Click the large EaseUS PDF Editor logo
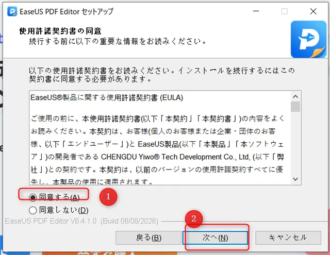330x255 pixels. (x=308, y=39)
